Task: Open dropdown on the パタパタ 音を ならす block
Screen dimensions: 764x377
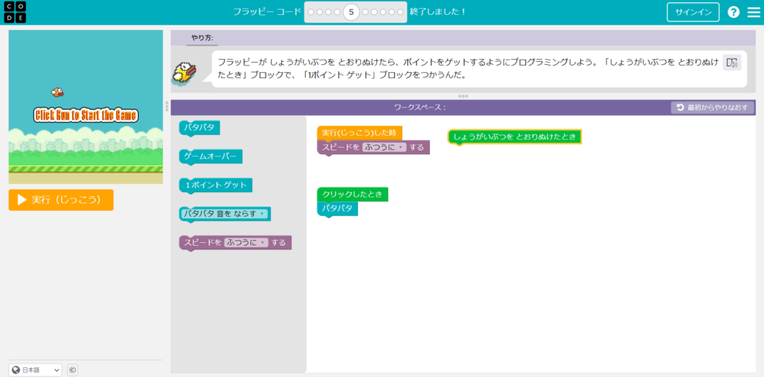Action: pyautogui.click(x=225, y=214)
